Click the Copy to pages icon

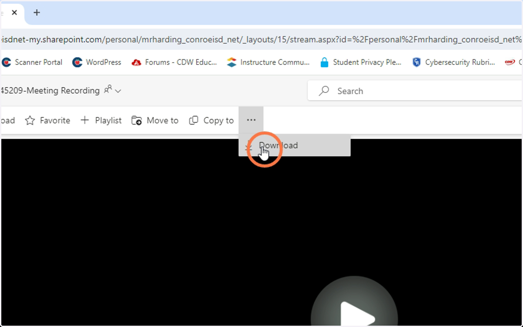click(194, 120)
